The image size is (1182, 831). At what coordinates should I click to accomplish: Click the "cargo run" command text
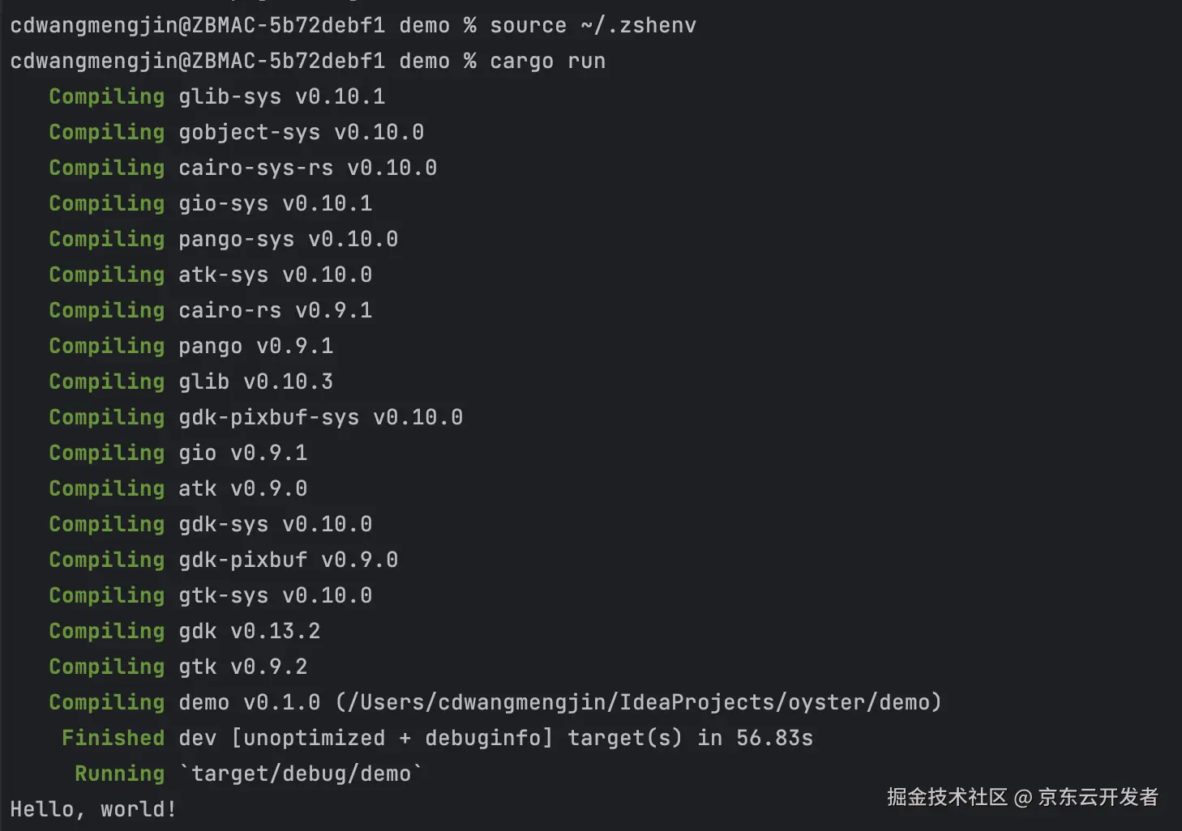point(547,61)
